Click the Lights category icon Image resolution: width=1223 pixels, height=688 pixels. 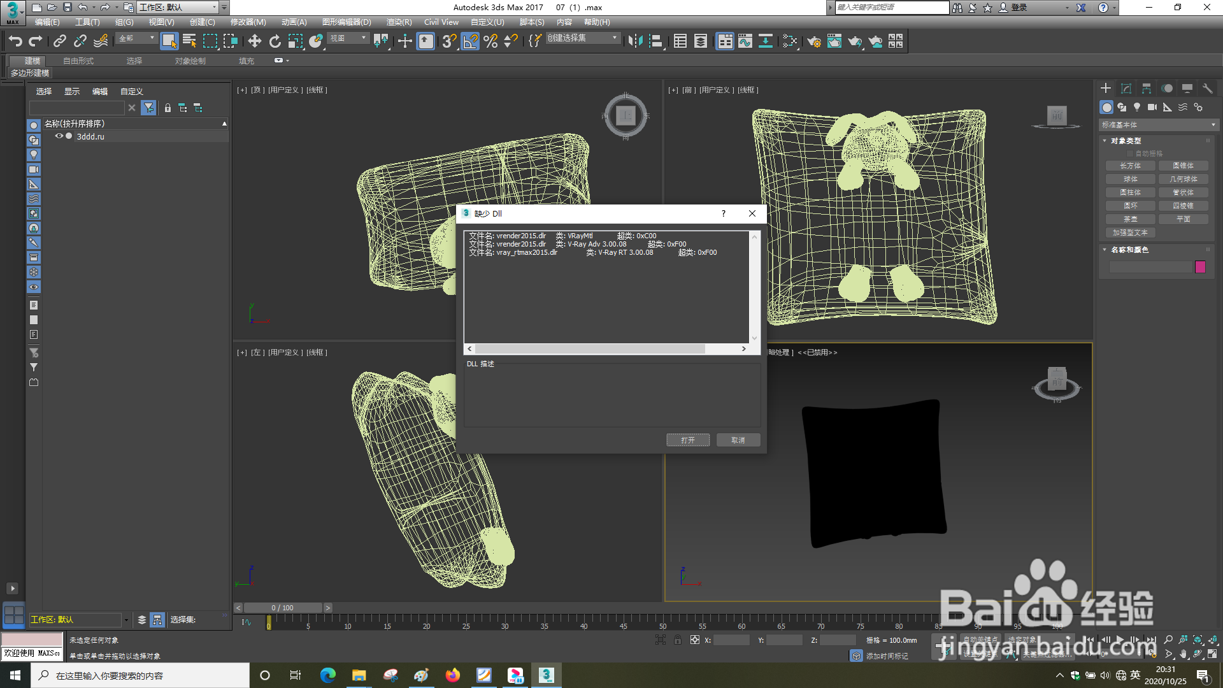[x=1137, y=107]
